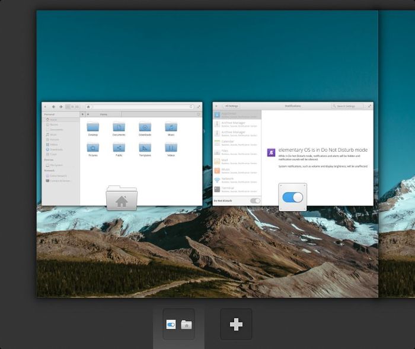
Task: Switch to the next workspace at right edge
Action: click(397, 154)
